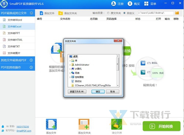
Task: Open the QQ number 1933175230 link
Action: 23,127
